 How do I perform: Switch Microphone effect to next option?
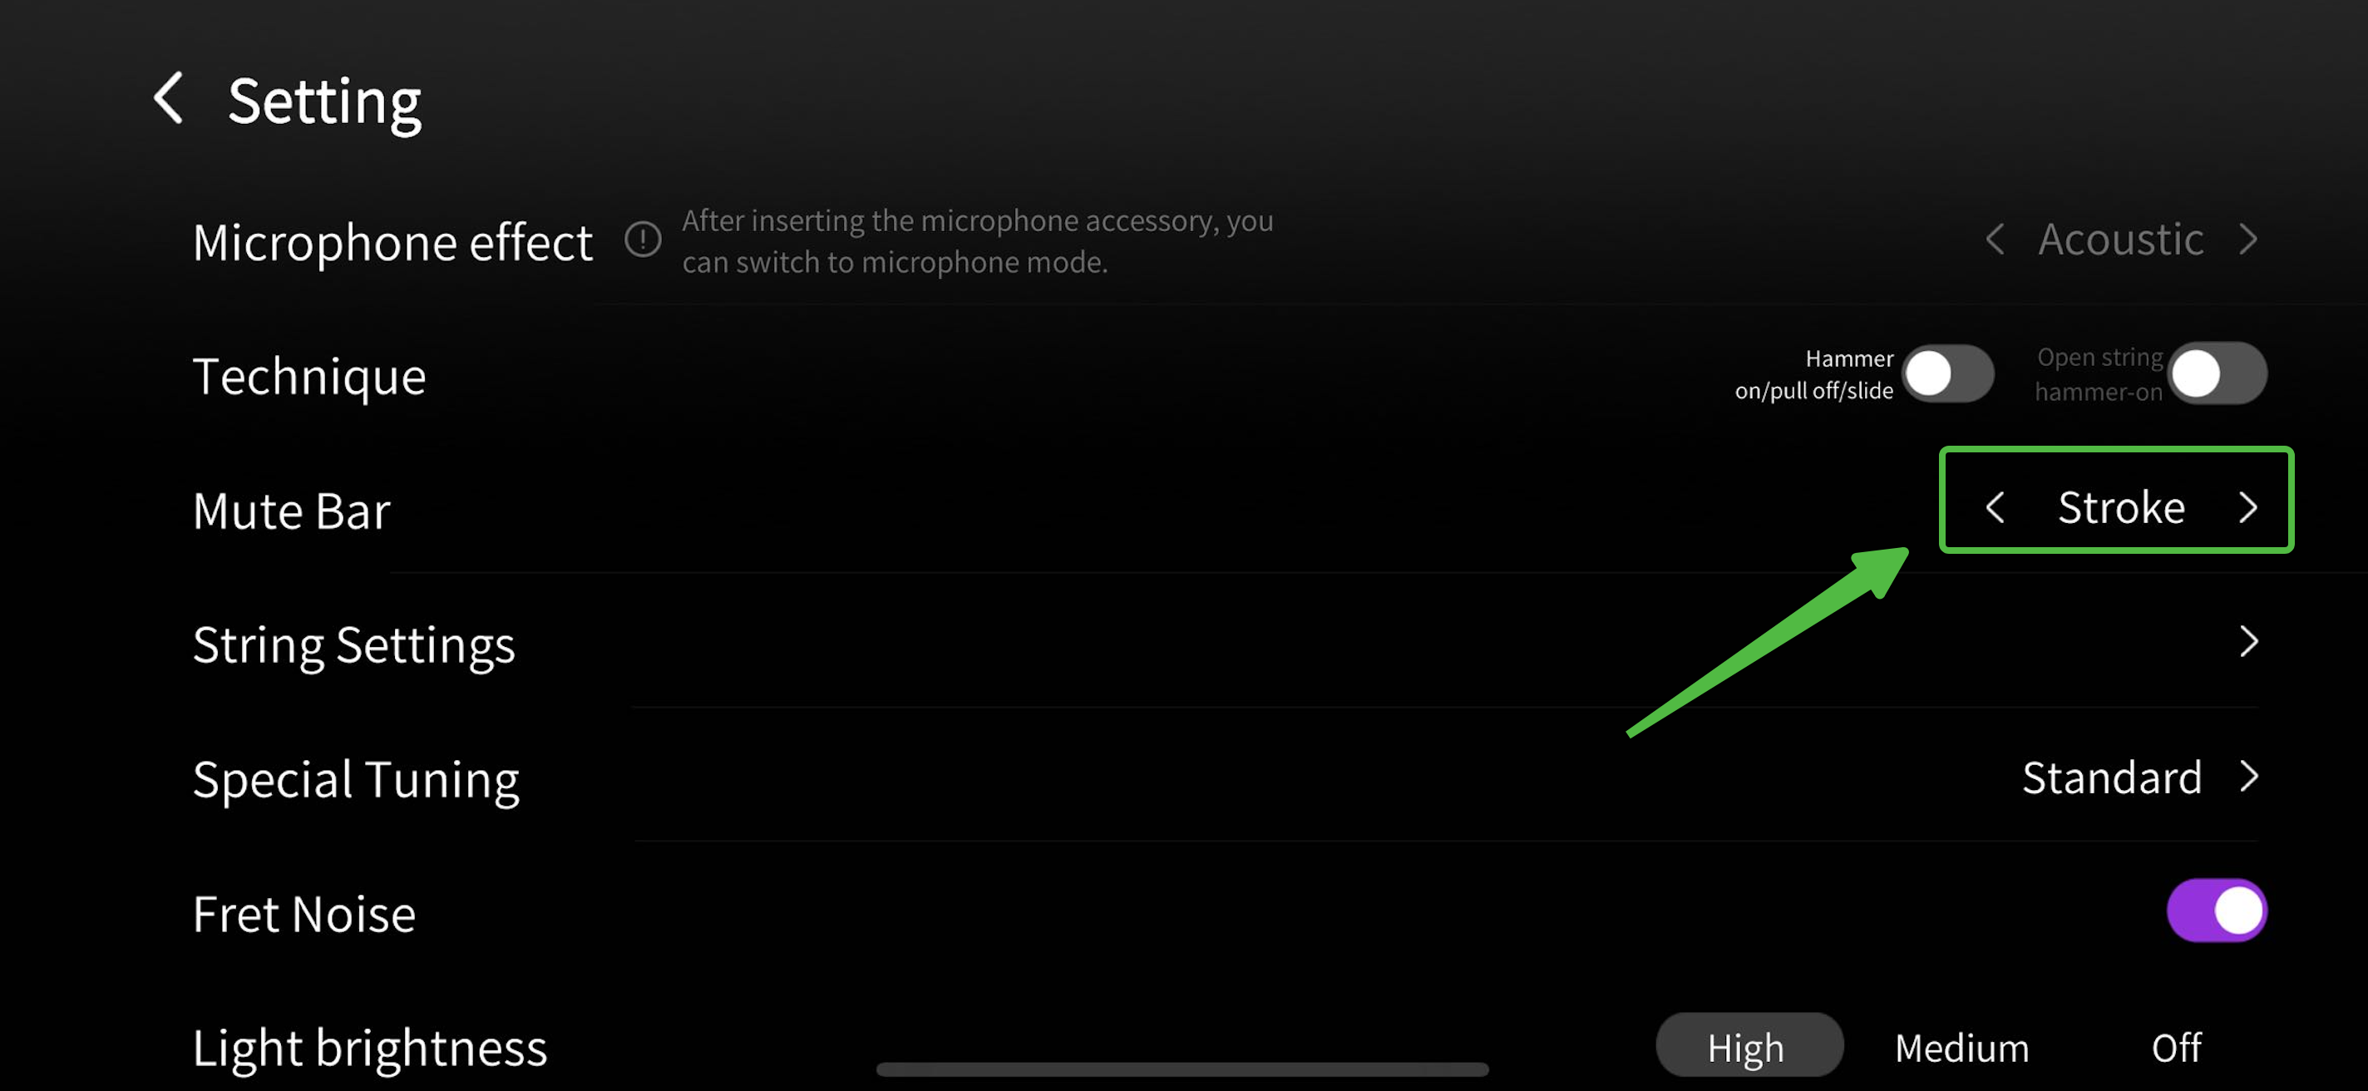[x=2248, y=239]
